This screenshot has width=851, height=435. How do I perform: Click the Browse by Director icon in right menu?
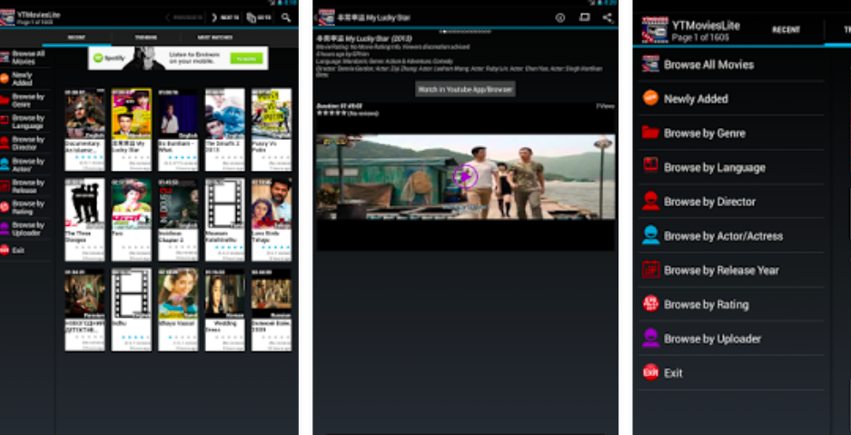[x=650, y=202]
